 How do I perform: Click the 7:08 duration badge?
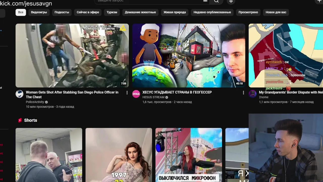coord(123,83)
